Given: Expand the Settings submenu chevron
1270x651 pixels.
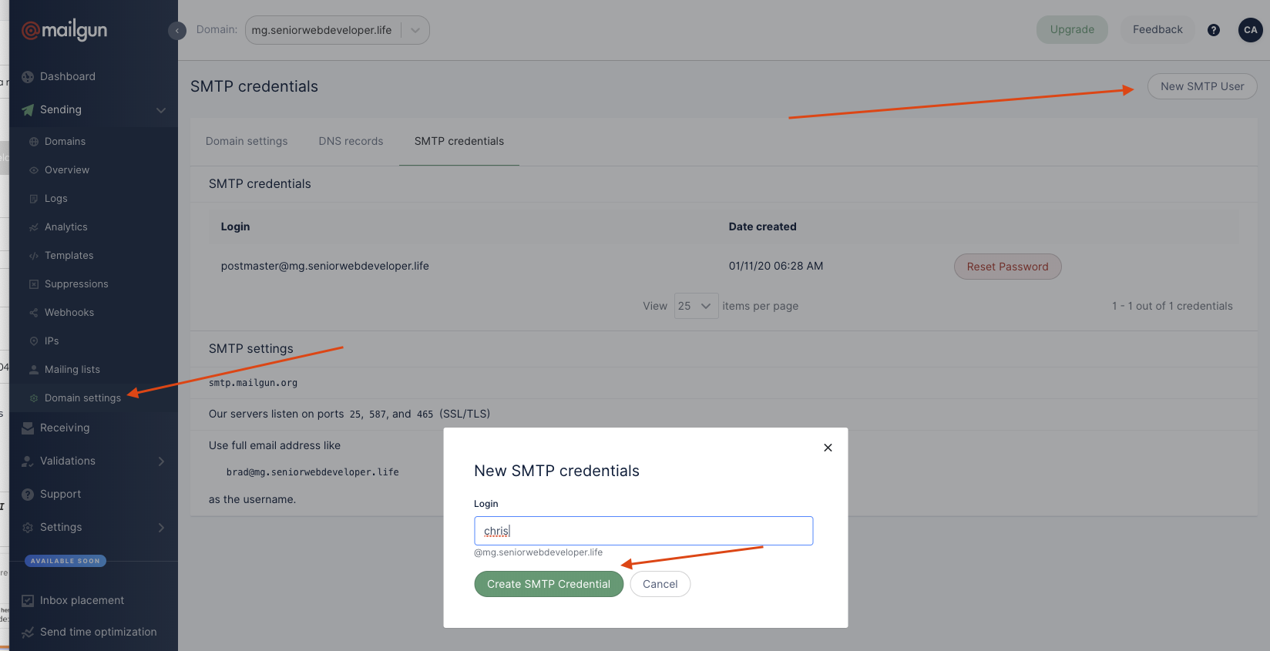Looking at the screenshot, I should click(161, 528).
